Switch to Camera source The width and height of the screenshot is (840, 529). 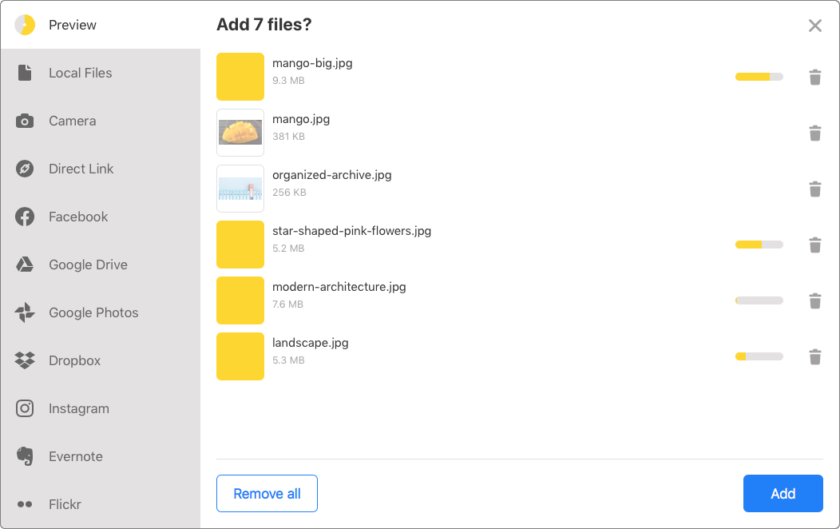coord(72,121)
